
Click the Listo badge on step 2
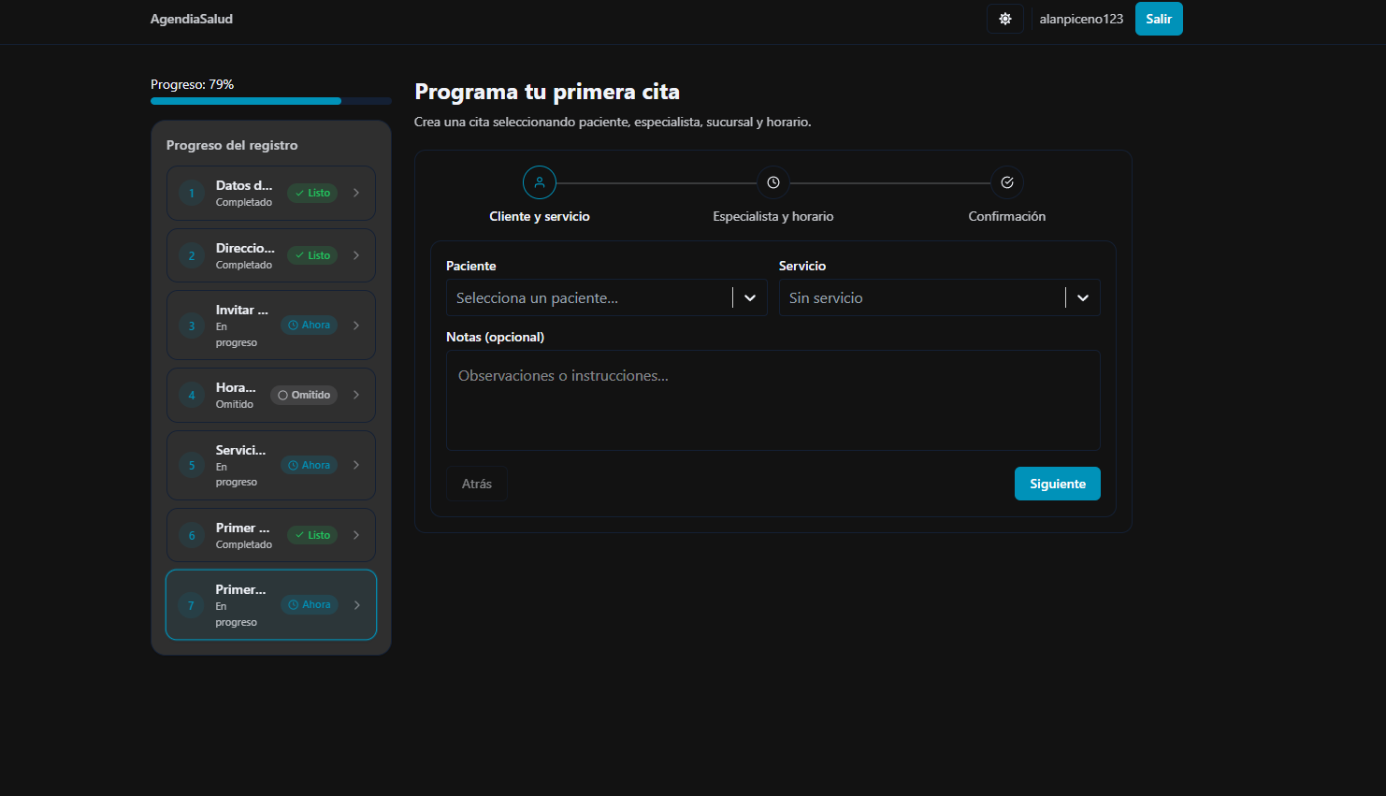312,255
